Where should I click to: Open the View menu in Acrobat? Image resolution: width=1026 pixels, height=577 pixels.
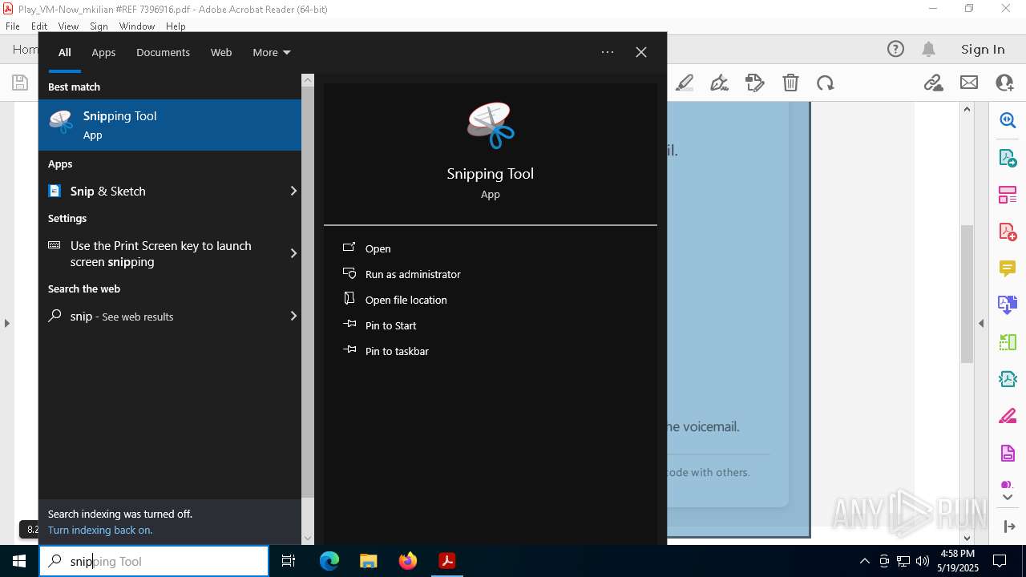coord(68,26)
